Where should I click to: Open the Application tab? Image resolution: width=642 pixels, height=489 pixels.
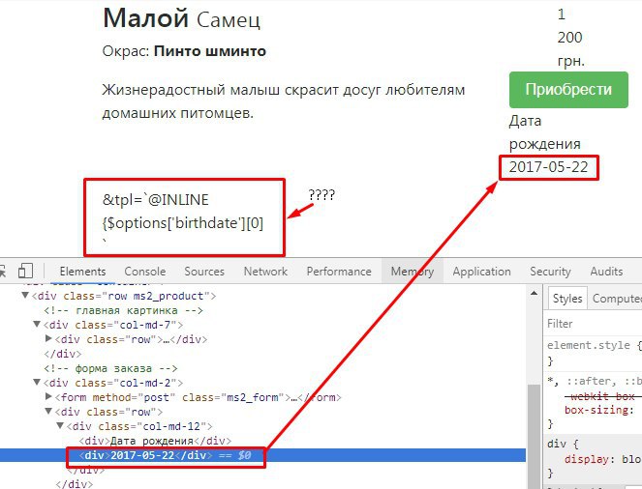point(481,272)
